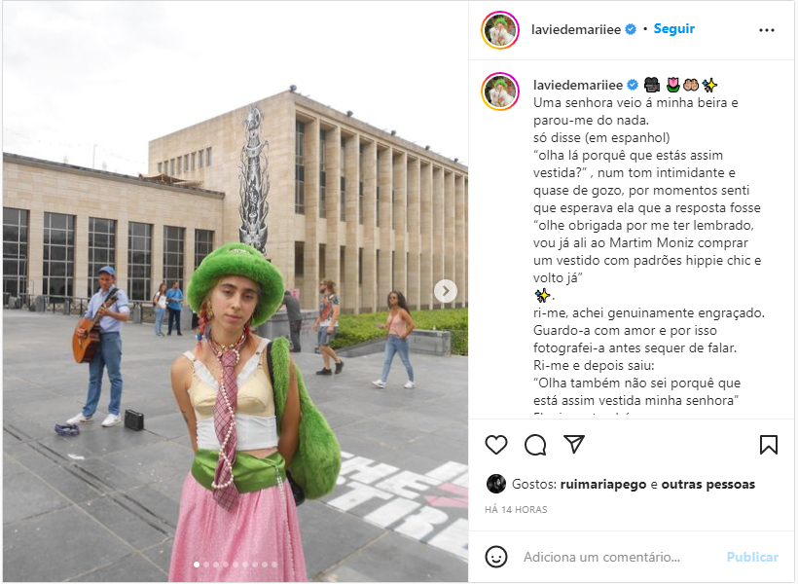Click the "HÁ 14 HORAS" timestamp
798x584 pixels.
[x=516, y=509]
